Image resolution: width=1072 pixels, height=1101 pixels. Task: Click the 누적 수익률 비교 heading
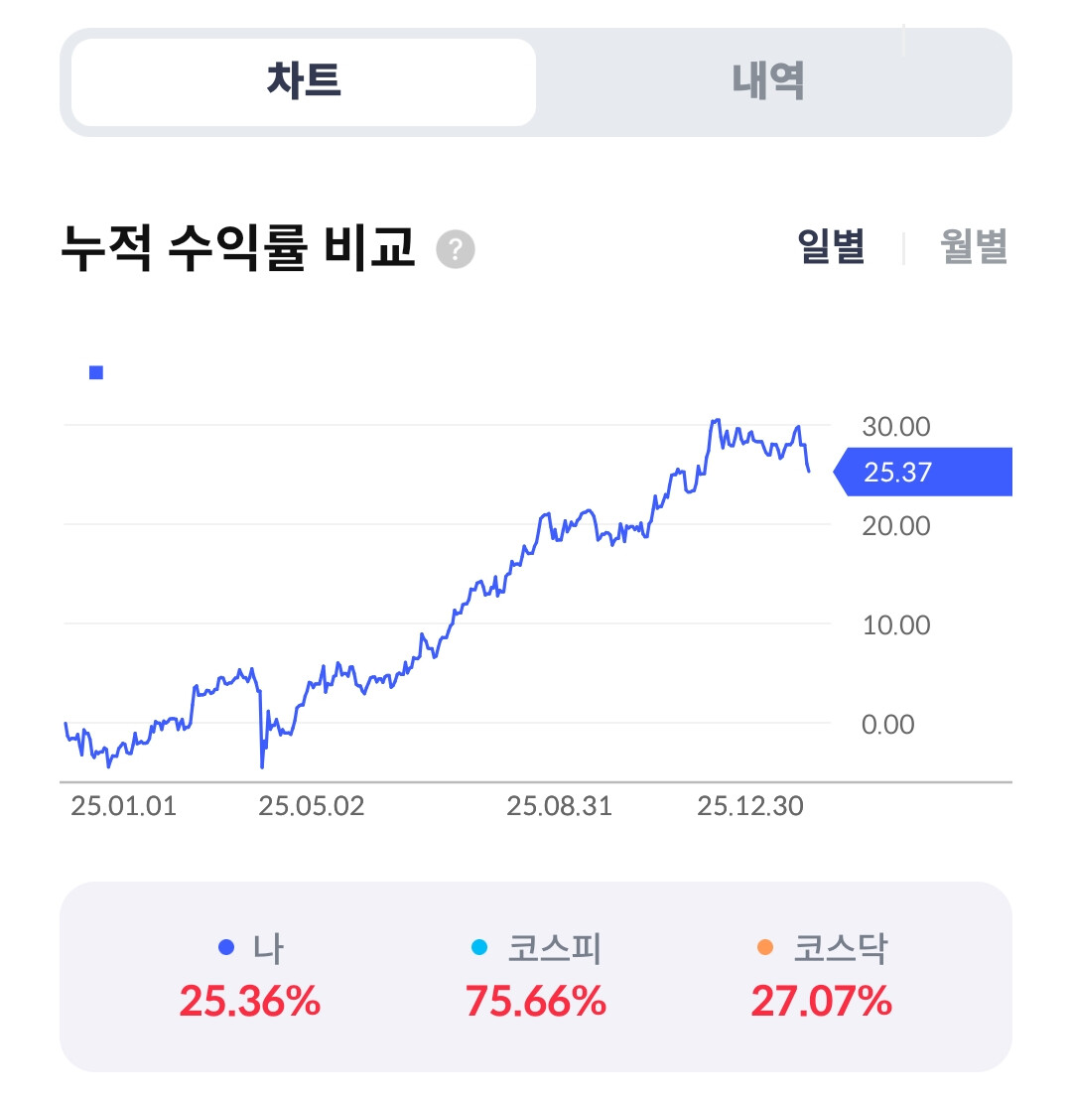pyautogui.click(x=238, y=248)
